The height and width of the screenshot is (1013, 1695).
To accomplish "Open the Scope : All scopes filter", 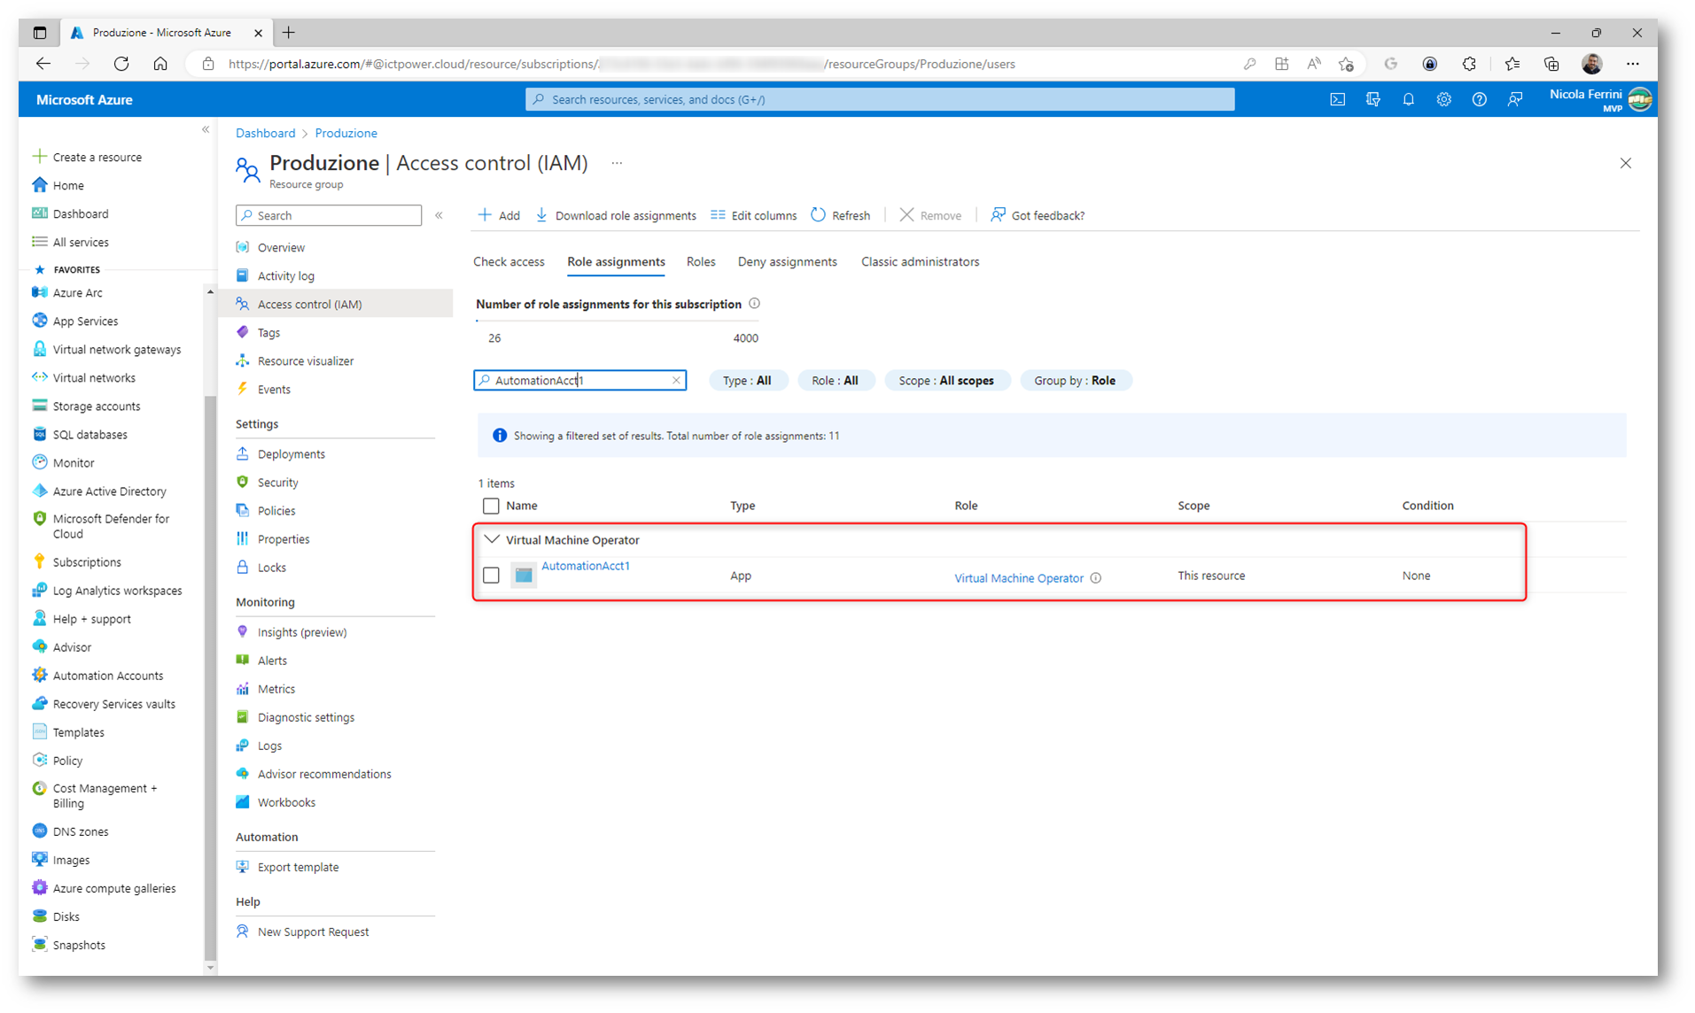I will pos(945,381).
